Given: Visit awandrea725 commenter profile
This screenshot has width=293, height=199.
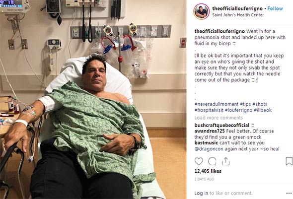Looking at the screenshot, I should (x=210, y=131).
